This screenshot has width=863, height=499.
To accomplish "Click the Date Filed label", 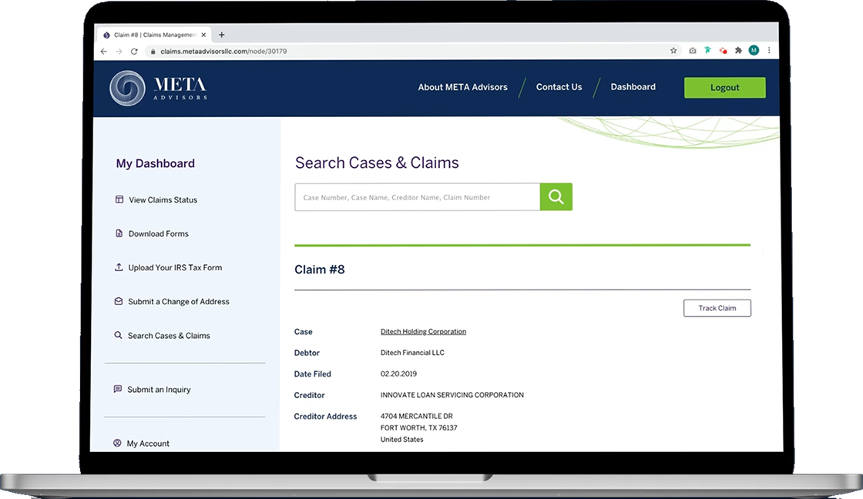I will click(313, 374).
